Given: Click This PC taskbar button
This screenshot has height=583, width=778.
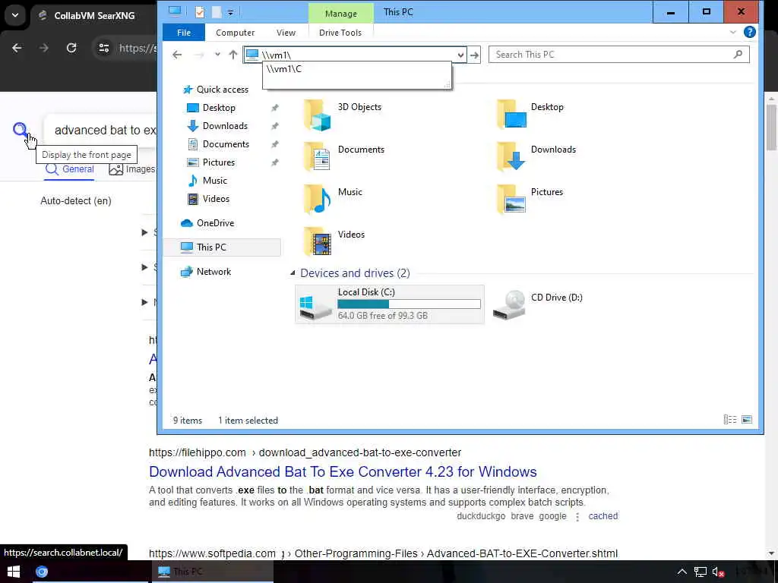Looking at the screenshot, I should pos(211,572).
